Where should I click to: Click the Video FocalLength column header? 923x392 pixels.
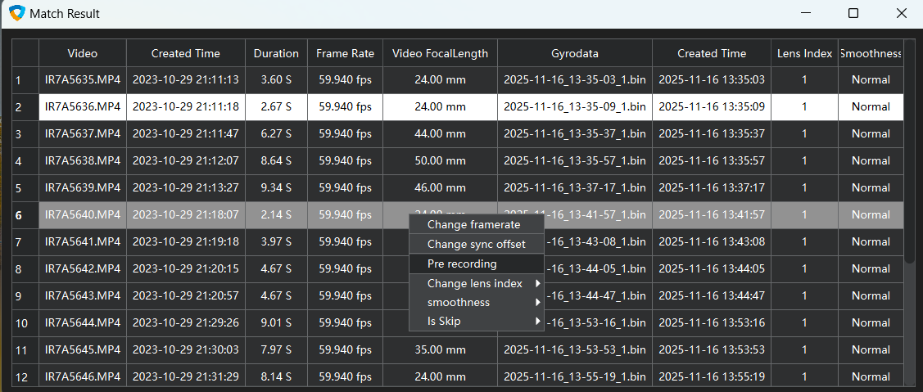pos(440,53)
